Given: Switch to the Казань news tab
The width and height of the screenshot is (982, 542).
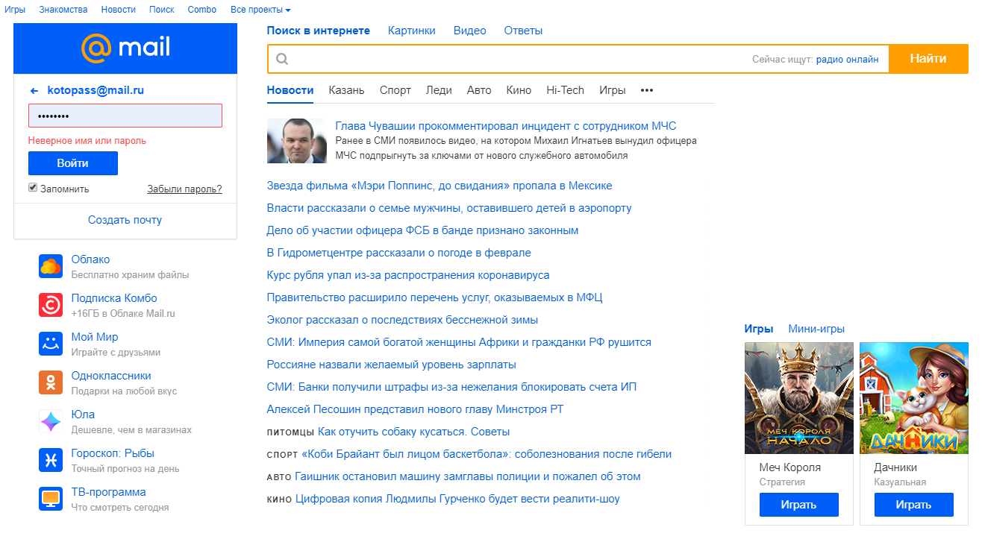Looking at the screenshot, I should 346,90.
